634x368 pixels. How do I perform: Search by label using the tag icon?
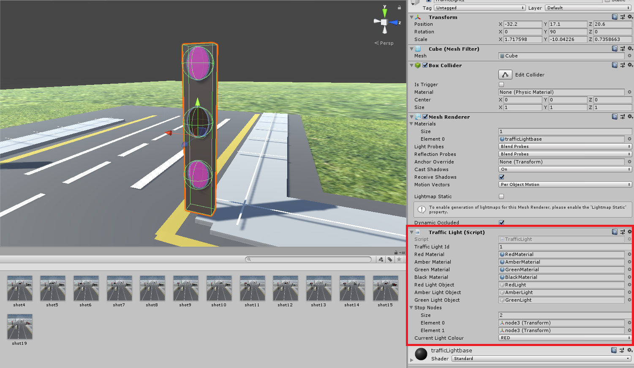coord(390,259)
